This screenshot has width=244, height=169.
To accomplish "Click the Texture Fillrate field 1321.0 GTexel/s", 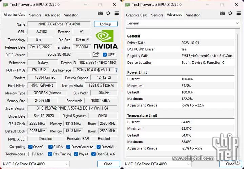I will click(x=101, y=86).
